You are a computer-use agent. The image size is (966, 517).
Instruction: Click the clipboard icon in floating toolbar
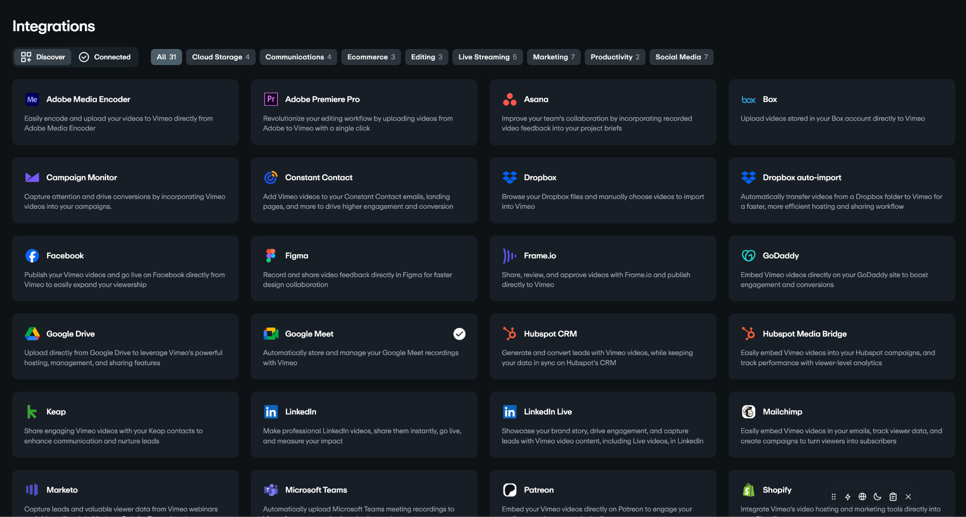893,497
